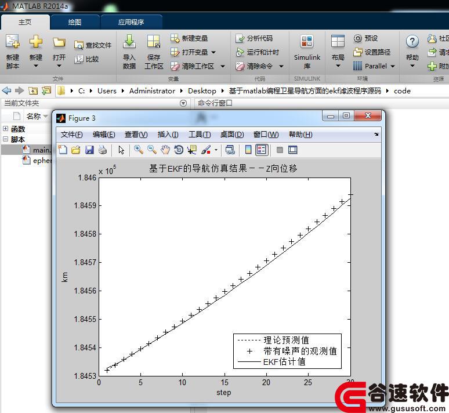Click Hide Plot Tools icon
Image resolution: width=449 pixels, height=413 pixels.
(x=280, y=150)
